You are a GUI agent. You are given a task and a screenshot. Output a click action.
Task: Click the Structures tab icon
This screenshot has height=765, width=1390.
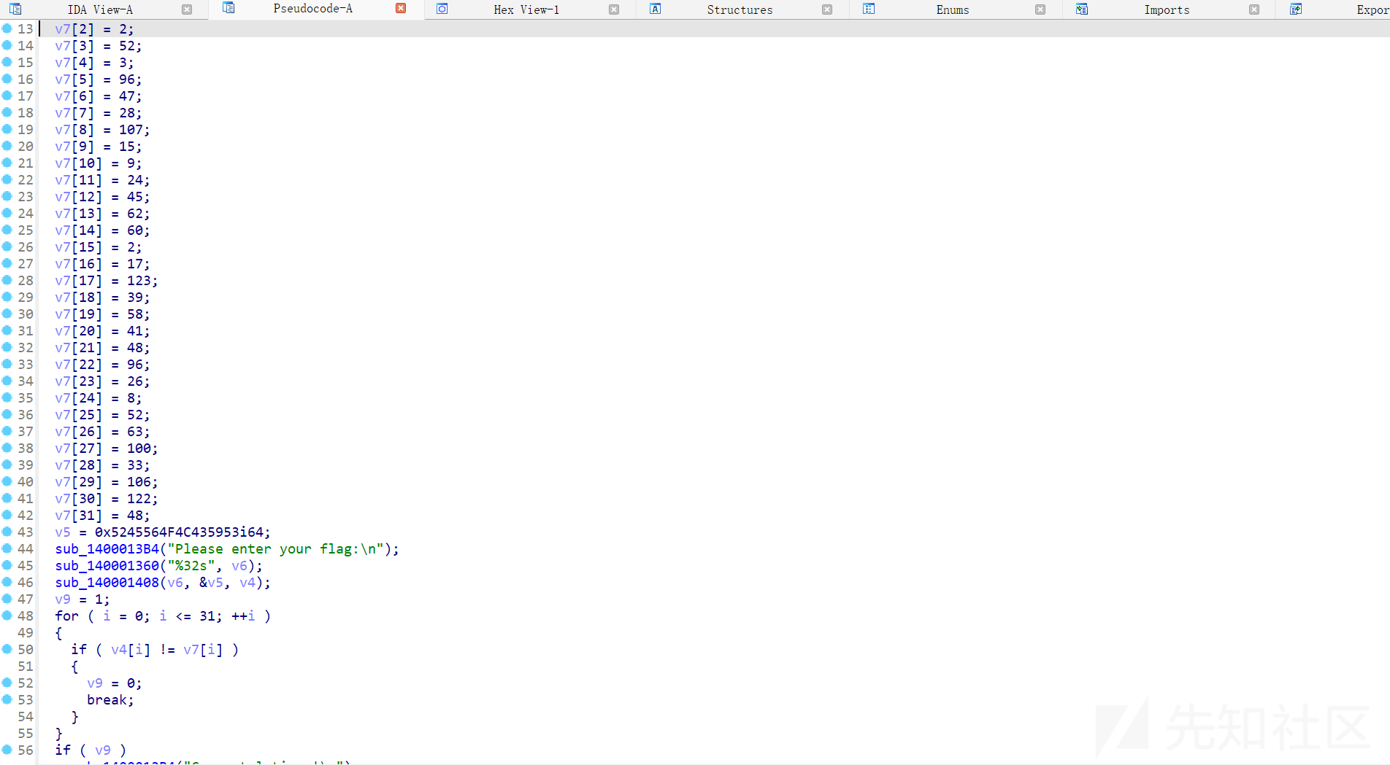pyautogui.click(x=655, y=9)
